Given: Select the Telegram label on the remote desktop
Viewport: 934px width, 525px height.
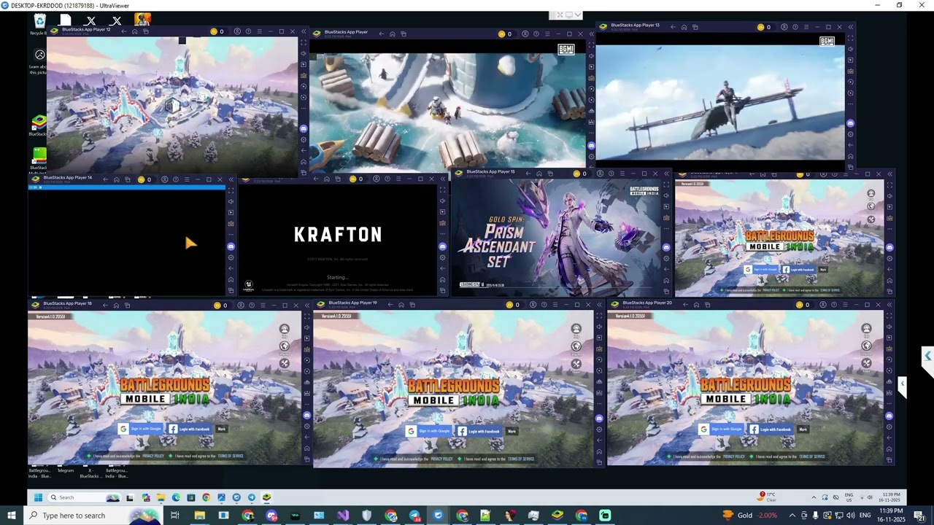Looking at the screenshot, I should click(x=66, y=470).
